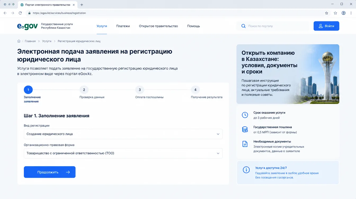Open the Платежи menu
This screenshot has width=356, height=199.
pyautogui.click(x=123, y=26)
